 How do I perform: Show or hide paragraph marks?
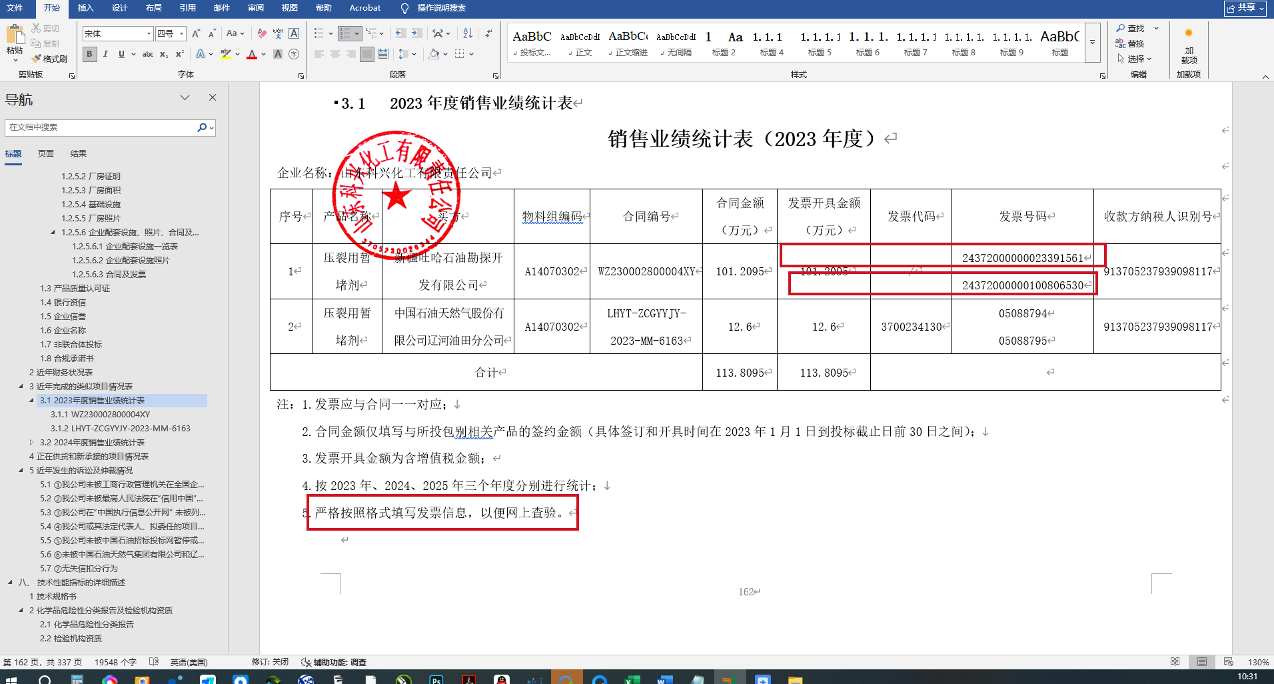pyautogui.click(x=488, y=33)
